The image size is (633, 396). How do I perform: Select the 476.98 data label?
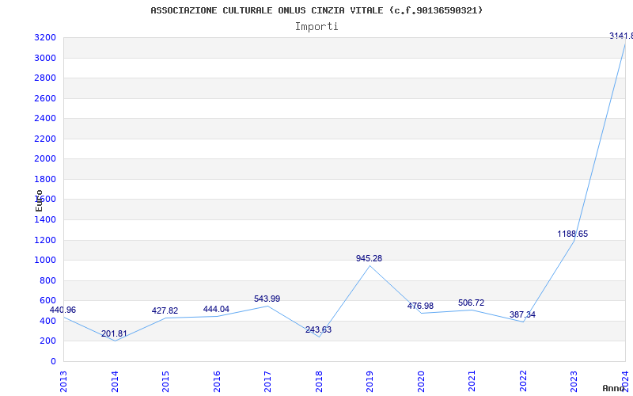click(420, 307)
